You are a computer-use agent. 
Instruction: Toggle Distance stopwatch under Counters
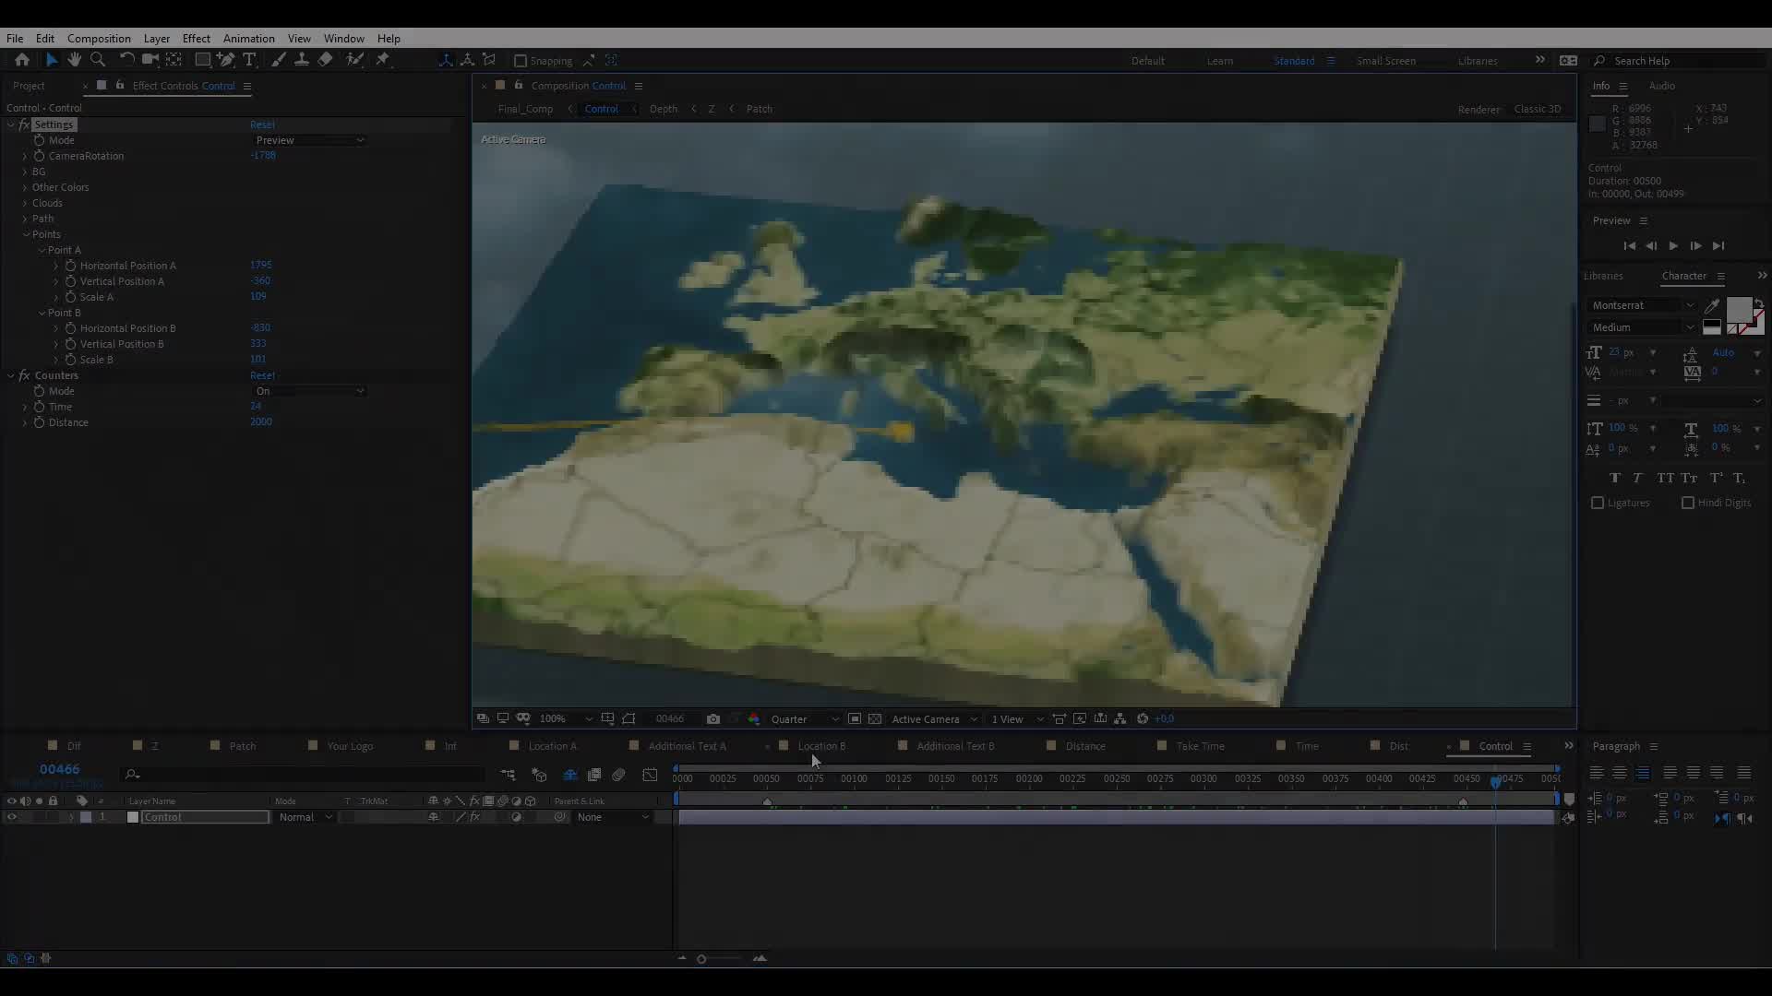[x=39, y=422]
